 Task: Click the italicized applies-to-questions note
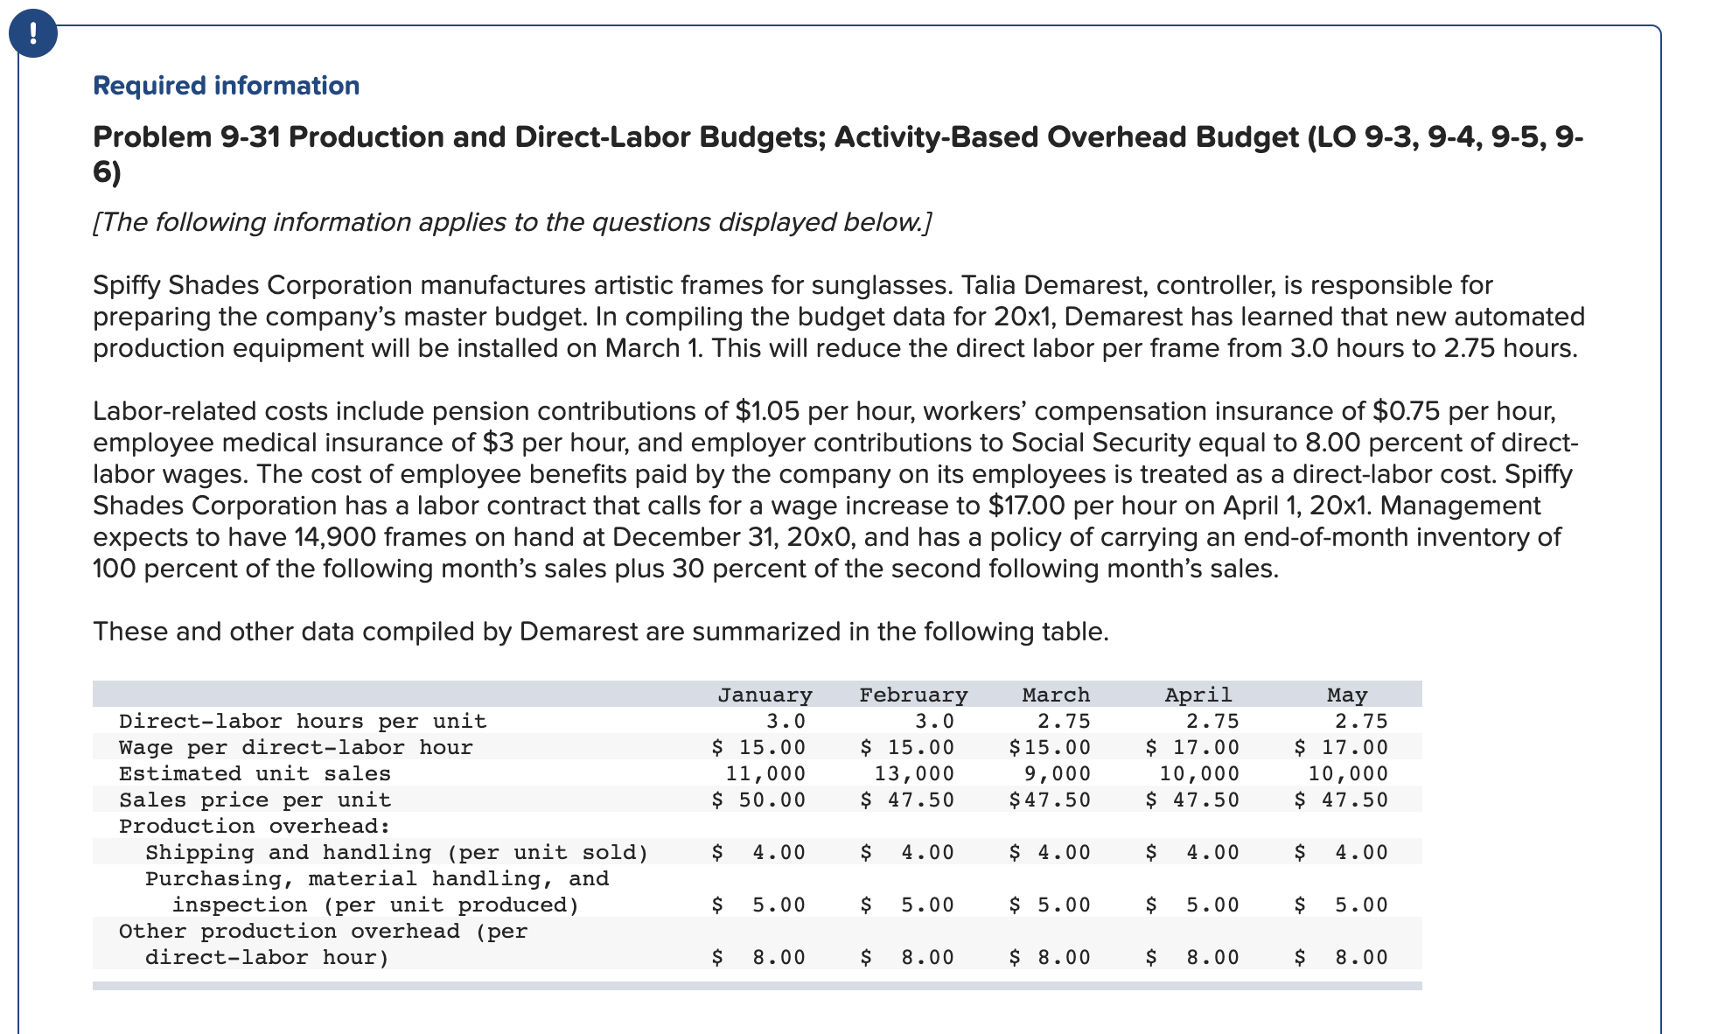(x=512, y=221)
